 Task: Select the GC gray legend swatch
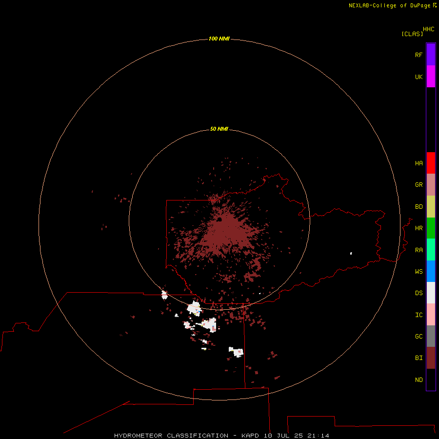(431, 336)
